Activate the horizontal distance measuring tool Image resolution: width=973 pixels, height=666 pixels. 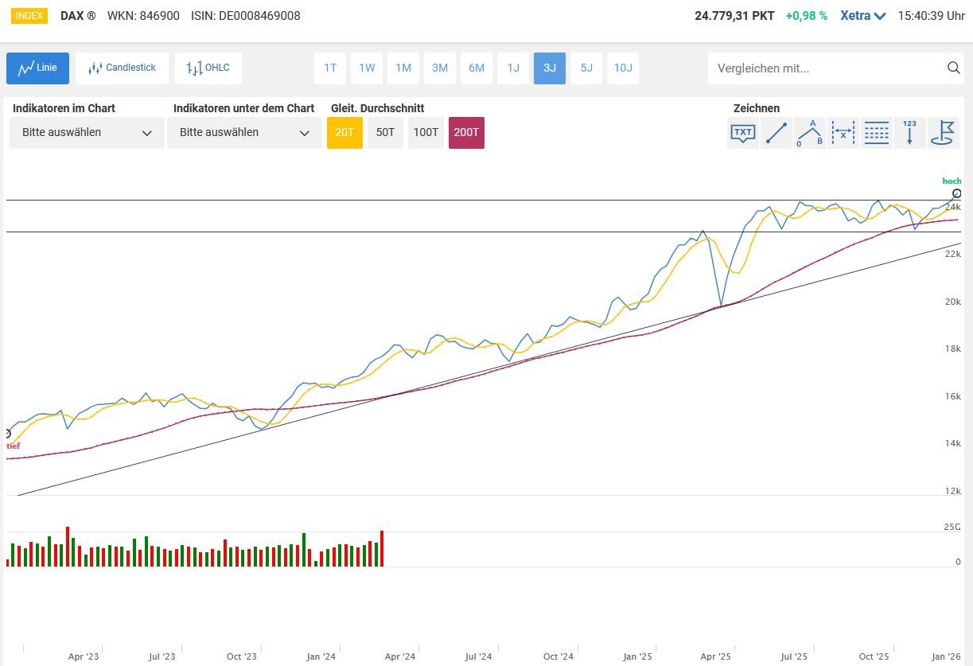843,133
